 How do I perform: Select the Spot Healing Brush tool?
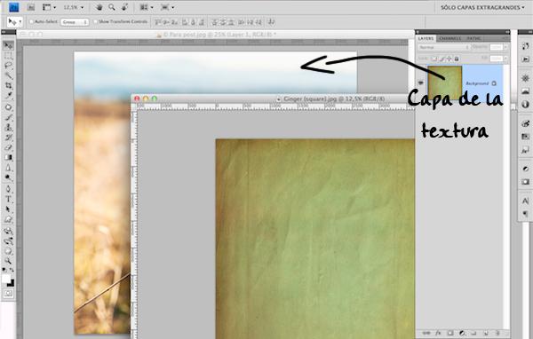(8, 107)
